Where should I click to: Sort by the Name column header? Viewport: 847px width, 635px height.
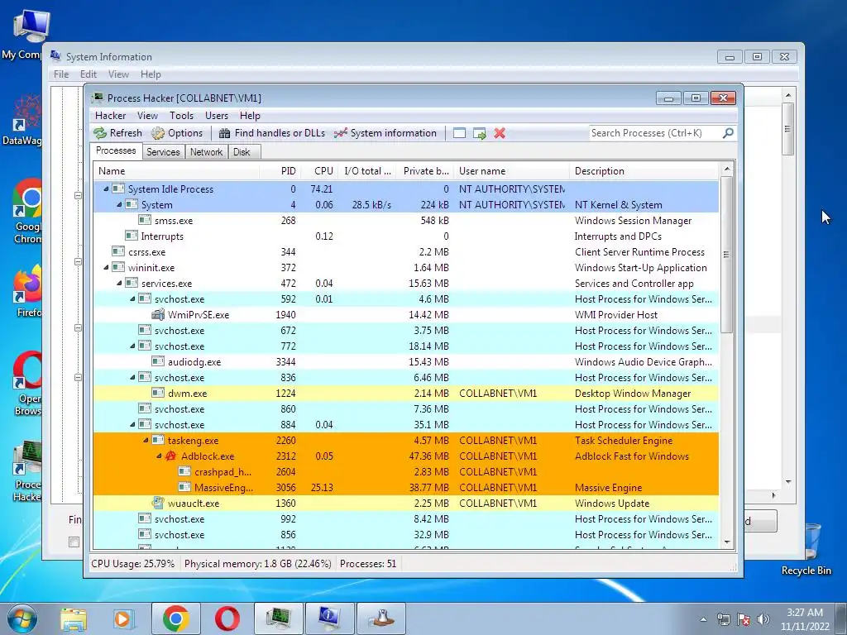[177, 171]
